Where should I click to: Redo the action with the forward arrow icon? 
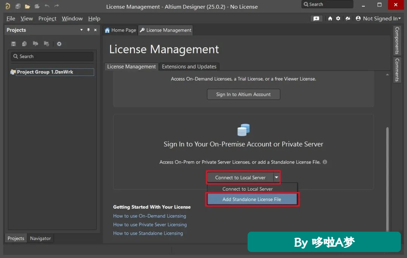pos(57,6)
